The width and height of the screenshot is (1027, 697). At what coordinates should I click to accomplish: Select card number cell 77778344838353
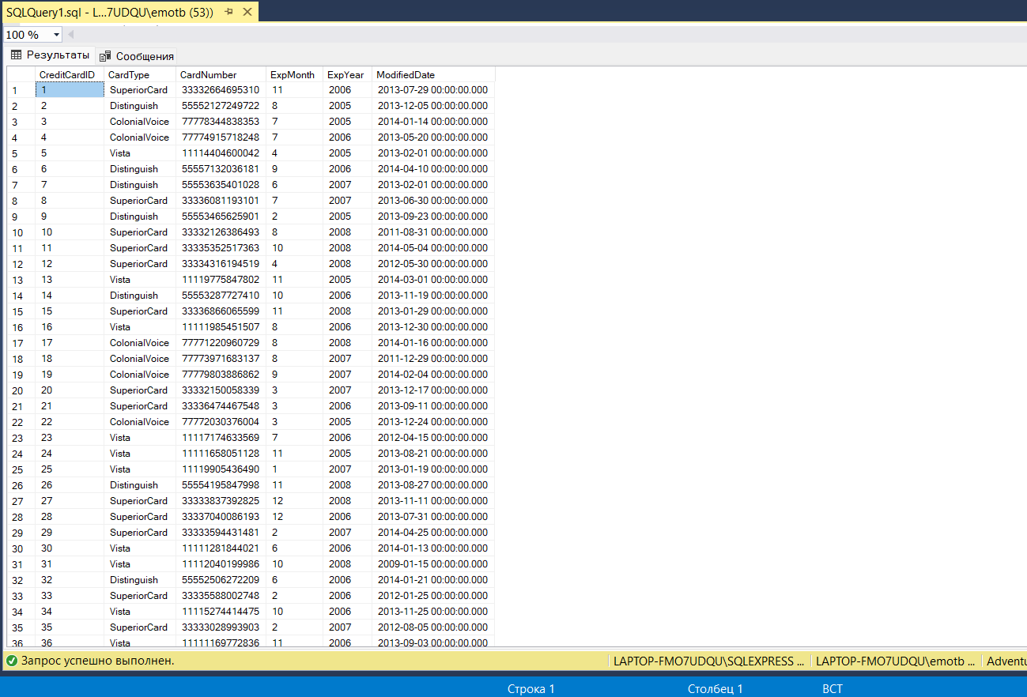point(221,122)
